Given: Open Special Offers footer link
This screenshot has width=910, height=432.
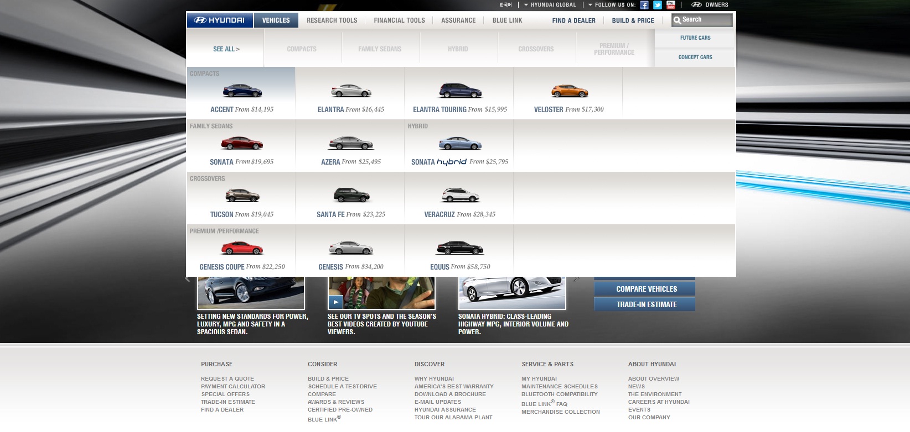Looking at the screenshot, I should point(225,394).
